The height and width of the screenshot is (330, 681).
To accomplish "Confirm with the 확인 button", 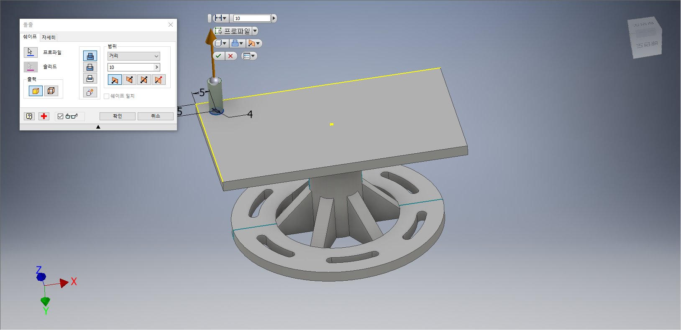I will [x=118, y=116].
